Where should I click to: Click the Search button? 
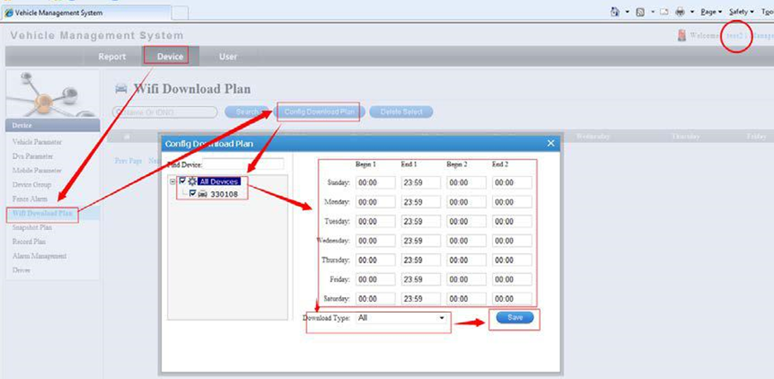coord(246,113)
